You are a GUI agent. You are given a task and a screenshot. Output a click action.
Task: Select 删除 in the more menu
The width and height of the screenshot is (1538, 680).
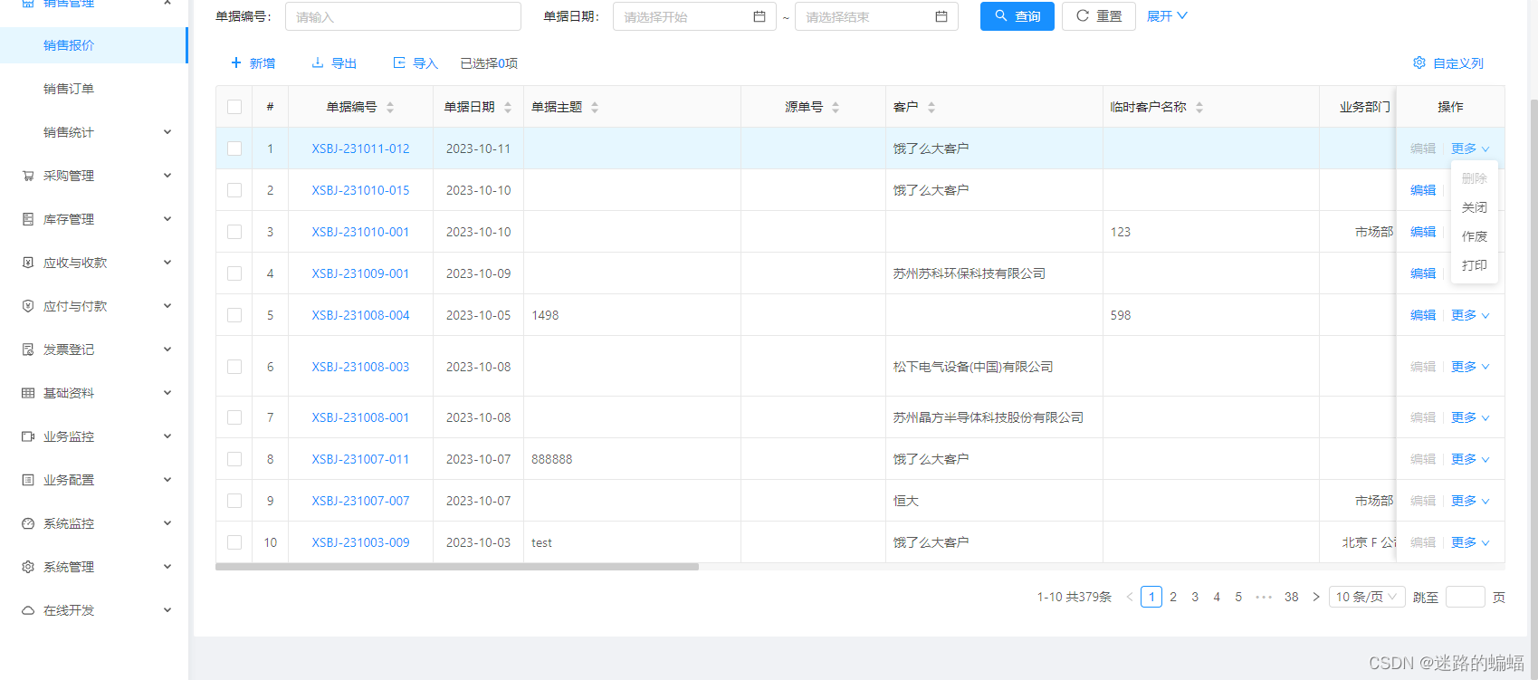coord(1475,178)
